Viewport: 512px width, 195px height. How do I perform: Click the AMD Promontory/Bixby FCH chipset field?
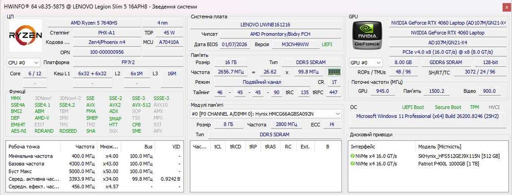click(280, 34)
